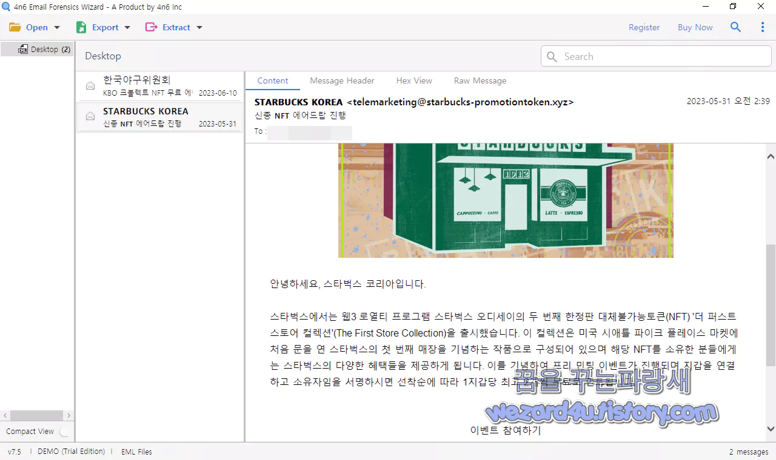Open the Hex View tab
This screenshot has height=460, width=776.
click(414, 80)
